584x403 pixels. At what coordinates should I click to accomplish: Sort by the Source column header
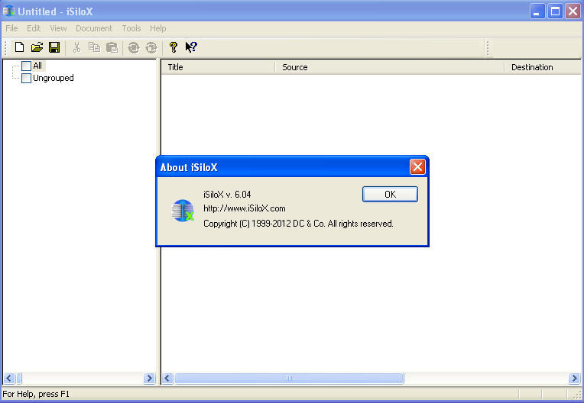coord(390,67)
